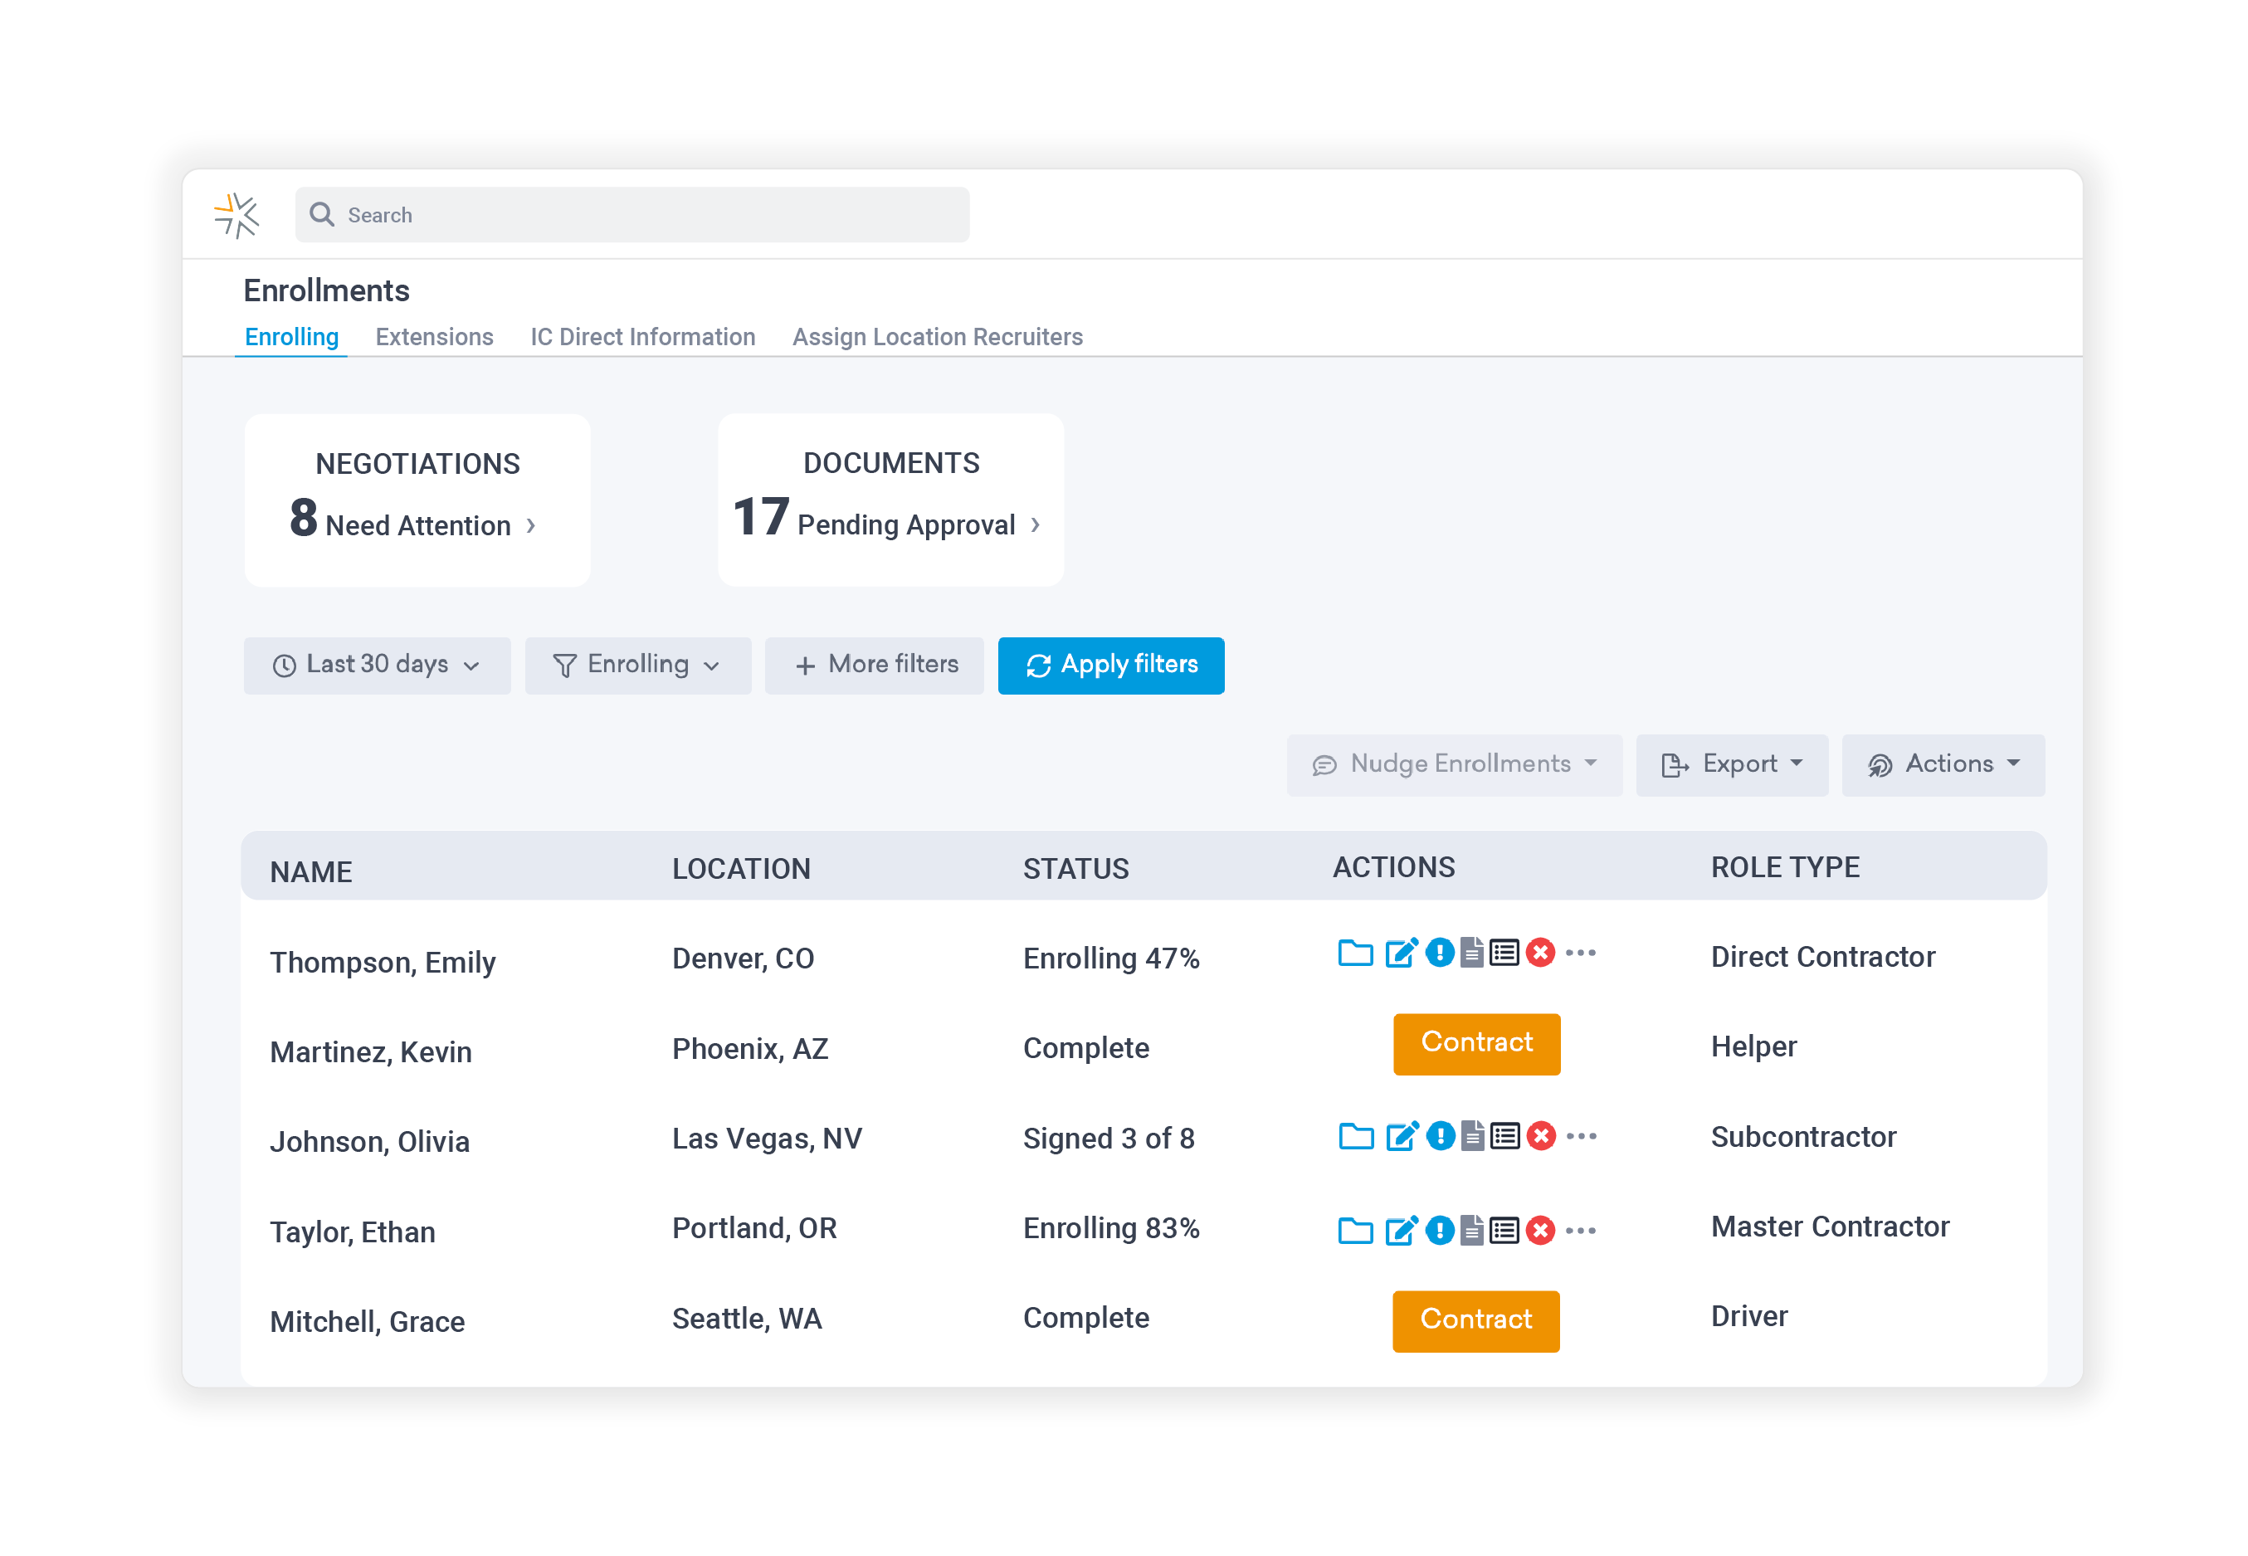Click the red cancel icon for Ethan Taylor
Viewport: 2248px width, 1556px height.
[1540, 1229]
